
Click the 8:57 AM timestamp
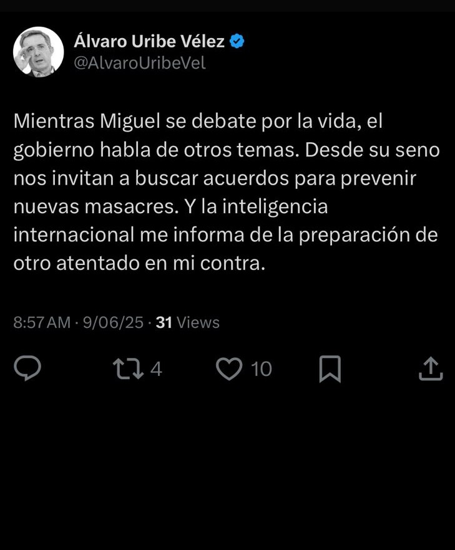tap(42, 322)
